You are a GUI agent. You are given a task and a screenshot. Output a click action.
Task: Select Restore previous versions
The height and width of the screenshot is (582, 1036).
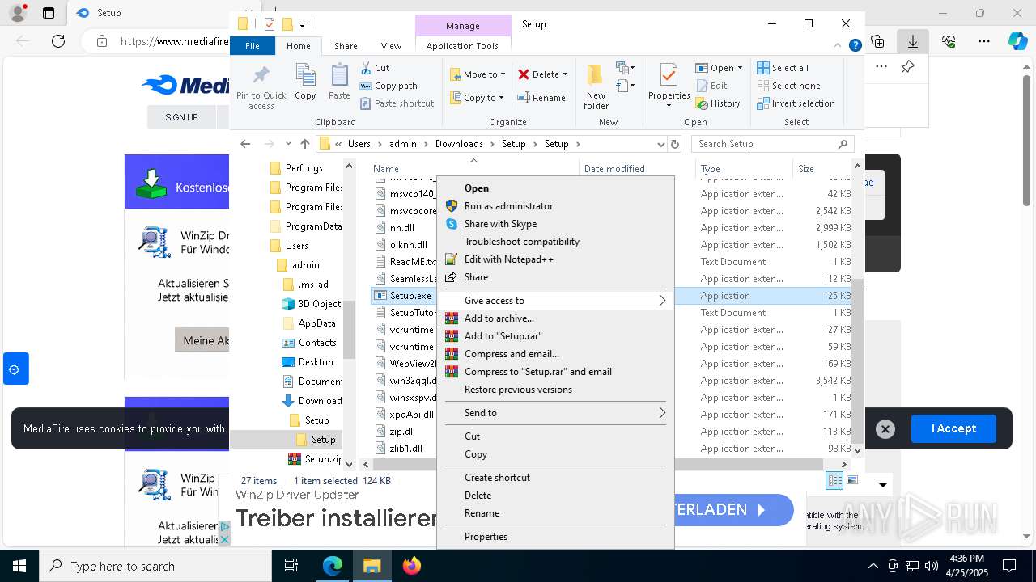coord(555,390)
